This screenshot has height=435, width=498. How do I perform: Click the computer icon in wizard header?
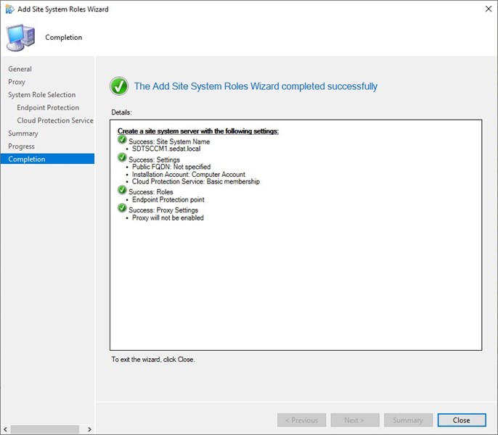click(20, 38)
